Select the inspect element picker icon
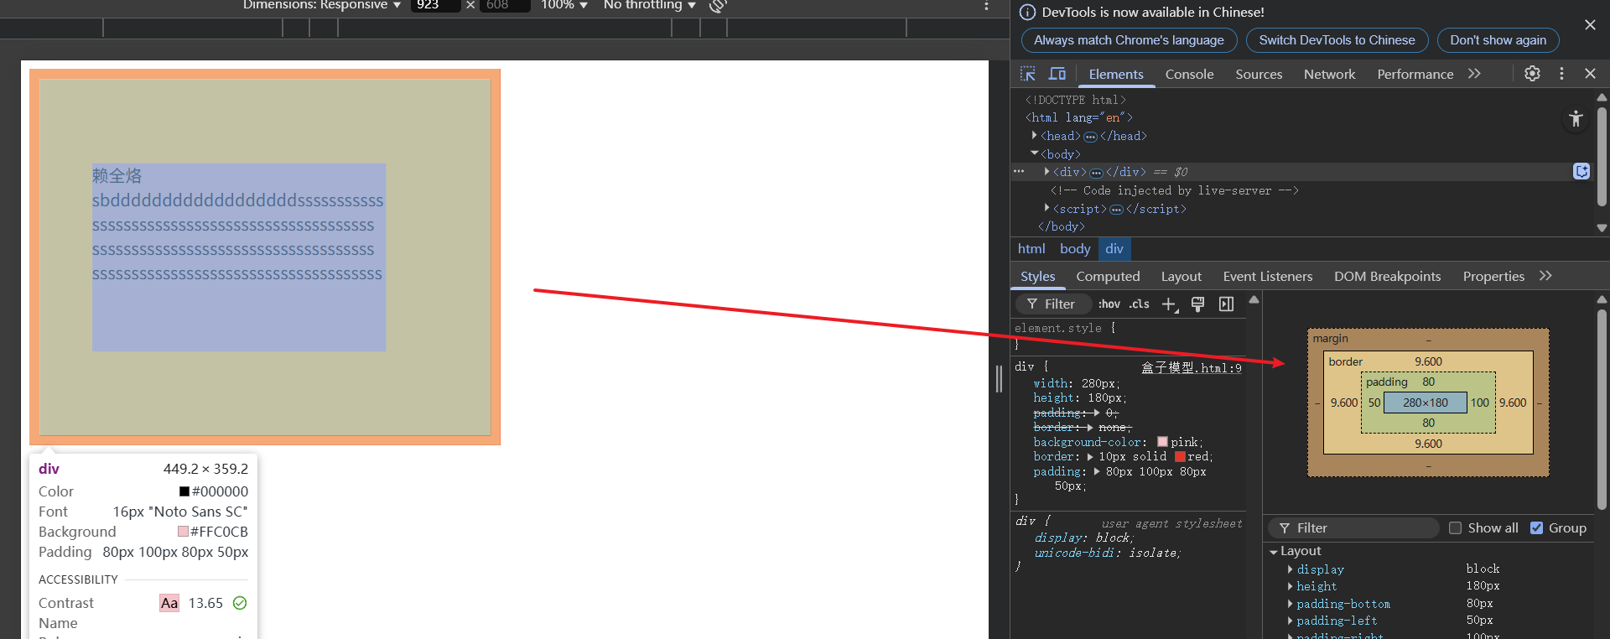The width and height of the screenshot is (1610, 639). 1028,74
